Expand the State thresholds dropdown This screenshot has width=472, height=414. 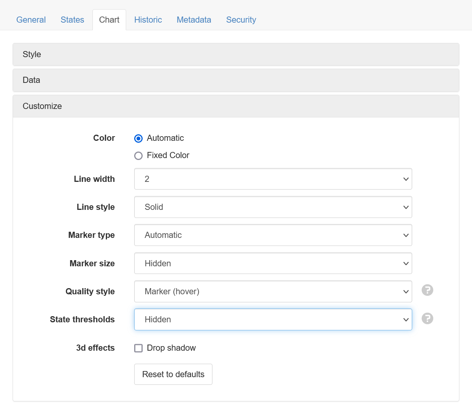point(273,320)
